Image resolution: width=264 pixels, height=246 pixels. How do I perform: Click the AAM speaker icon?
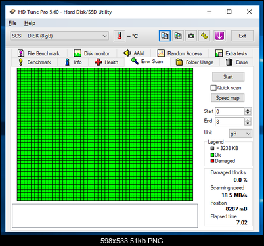(127, 53)
